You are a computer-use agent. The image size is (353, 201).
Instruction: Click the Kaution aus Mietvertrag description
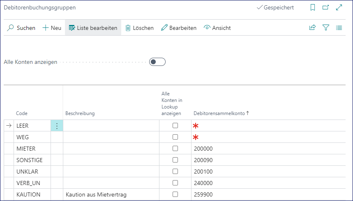(x=96, y=194)
